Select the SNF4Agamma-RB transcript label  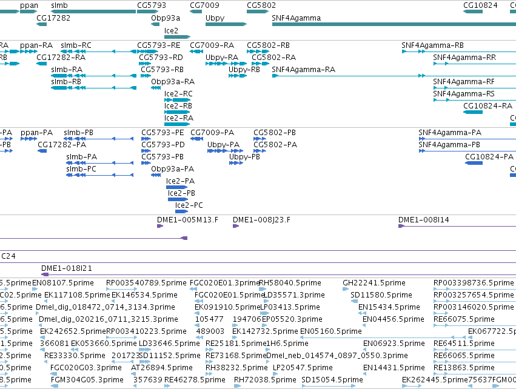click(x=432, y=45)
